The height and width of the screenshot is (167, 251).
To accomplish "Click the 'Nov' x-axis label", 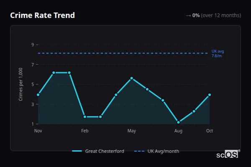I will (38, 131).
